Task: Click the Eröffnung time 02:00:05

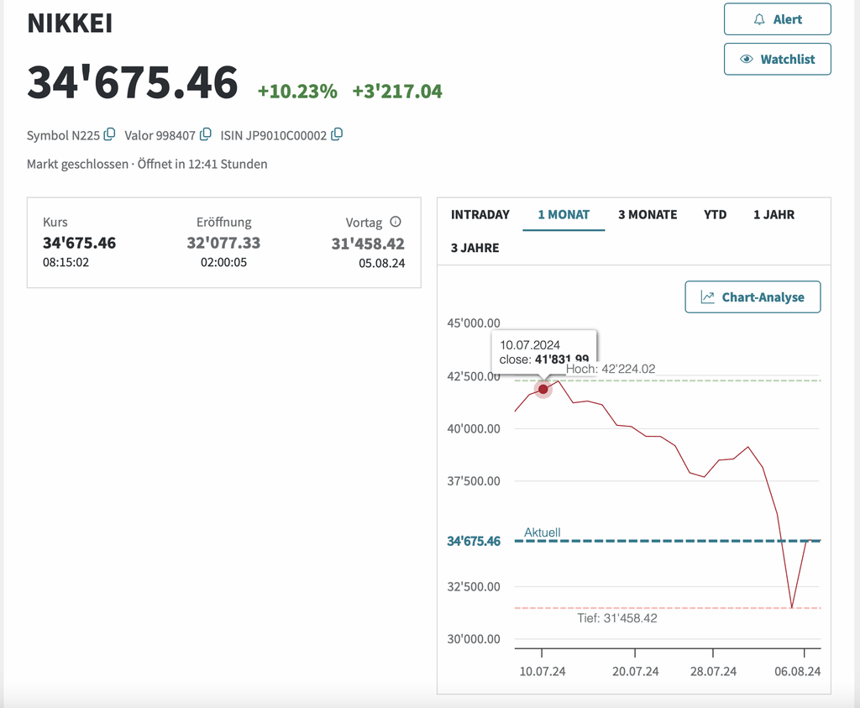Action: click(223, 262)
